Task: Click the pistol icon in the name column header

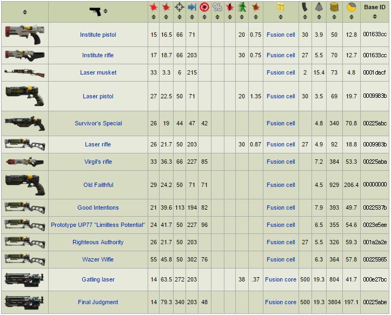Action: [x=95, y=11]
